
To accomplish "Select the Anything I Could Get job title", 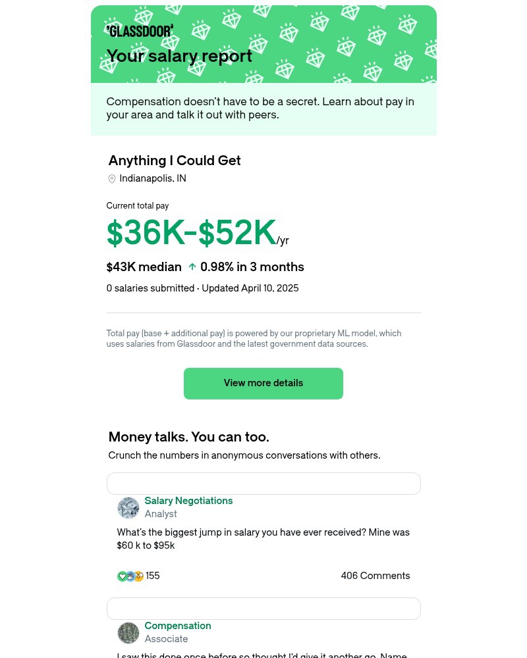I will (x=174, y=161).
